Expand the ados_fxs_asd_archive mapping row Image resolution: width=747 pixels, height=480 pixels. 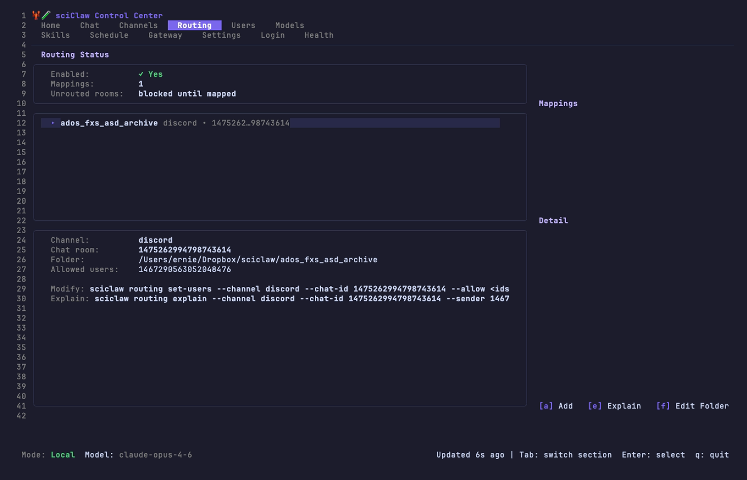tap(109, 123)
